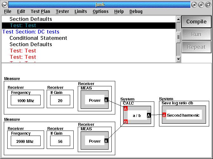The image size is (213, 159).
Task: Minimize the junk window
Action: coord(201,5)
